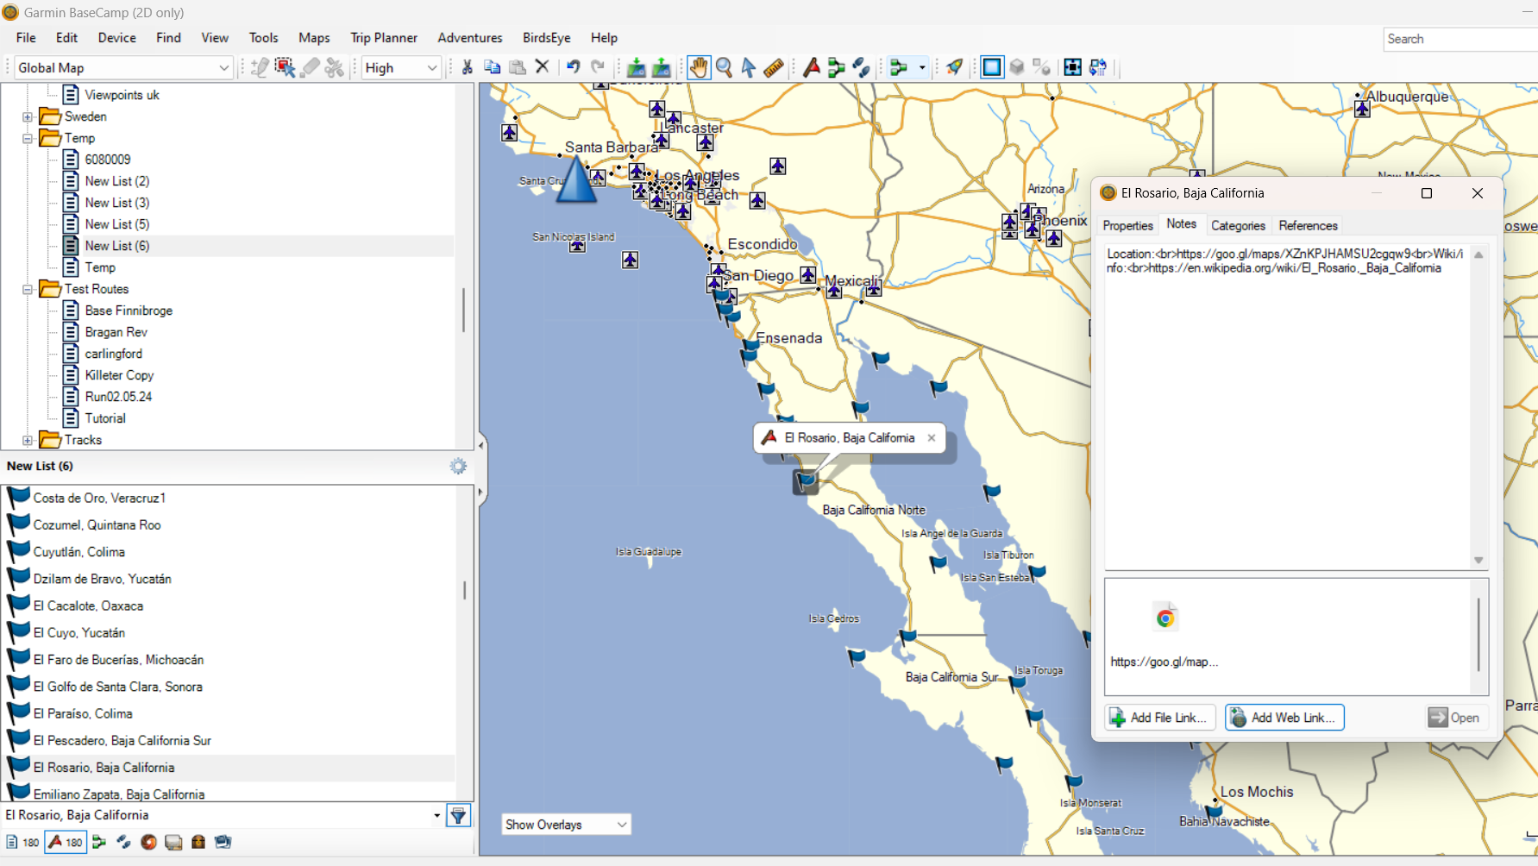Filter list by photos icon
Screen dimensions: 1538x866
click(223, 842)
